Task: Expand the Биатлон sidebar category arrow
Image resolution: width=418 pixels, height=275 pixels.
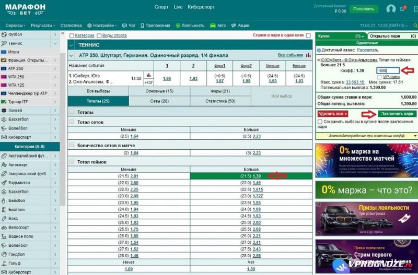Action: point(55,210)
